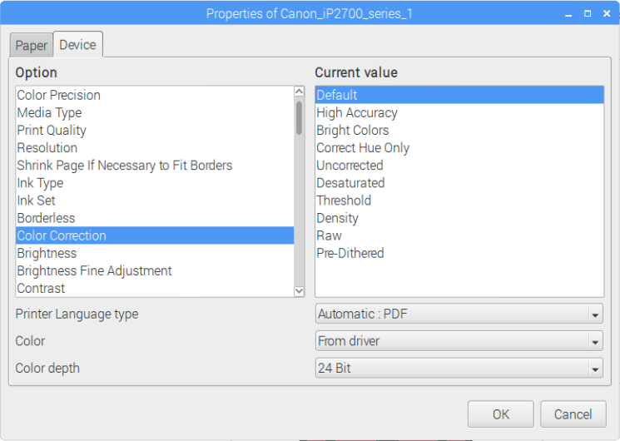This screenshot has width=620, height=441.
Task: Click the option list scrollbar thumb
Action: [x=300, y=118]
